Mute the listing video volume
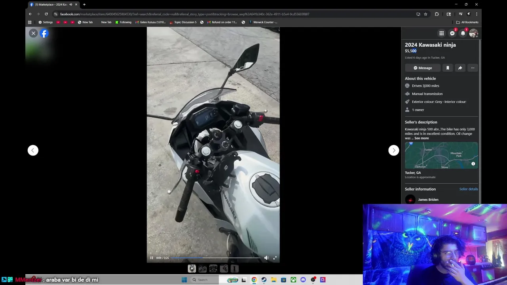The height and width of the screenshot is (285, 507). click(267, 258)
